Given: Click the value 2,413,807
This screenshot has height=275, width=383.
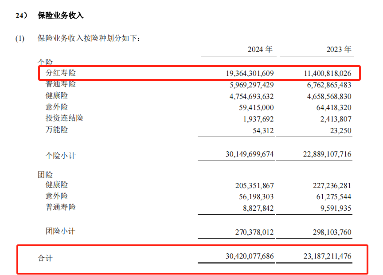Looking at the screenshot, I should [x=336, y=119].
